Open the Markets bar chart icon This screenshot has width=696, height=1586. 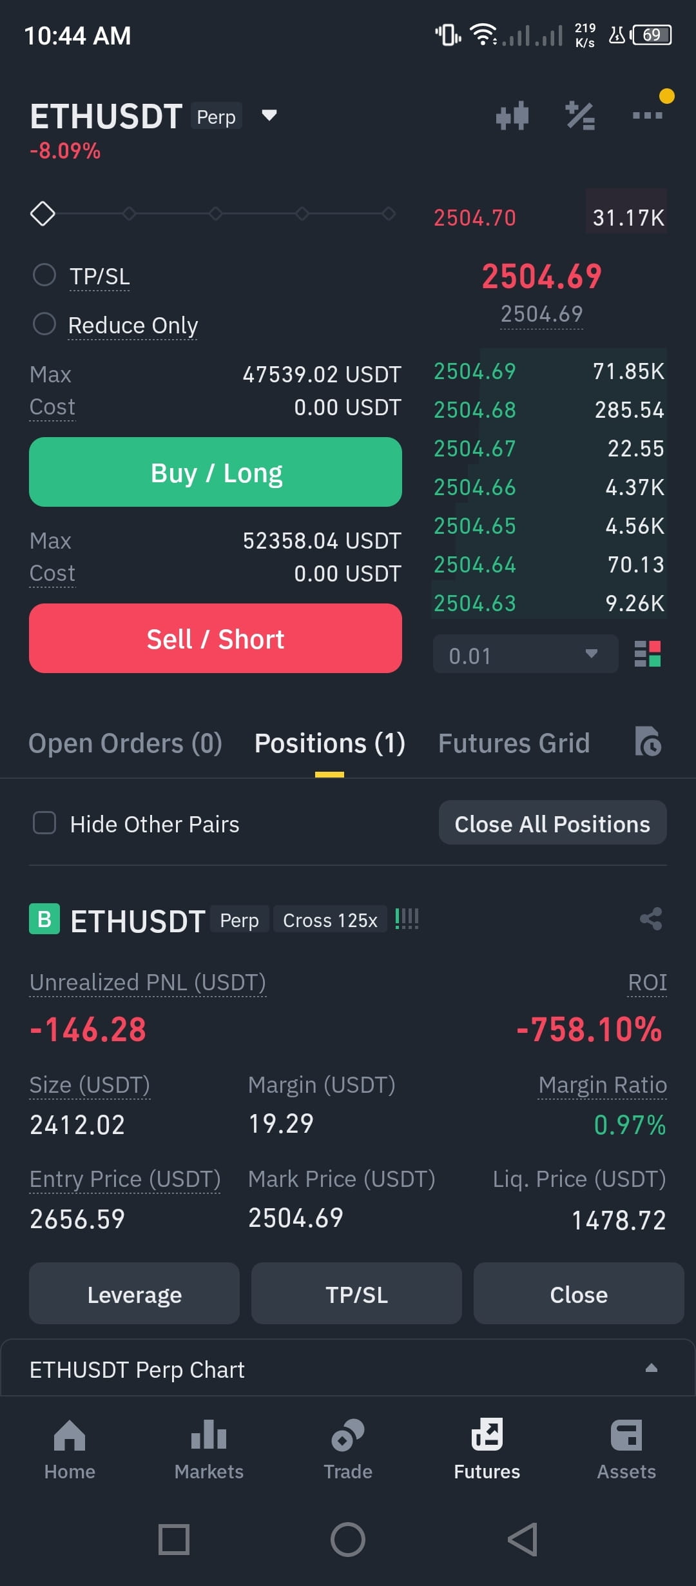pos(209,1435)
